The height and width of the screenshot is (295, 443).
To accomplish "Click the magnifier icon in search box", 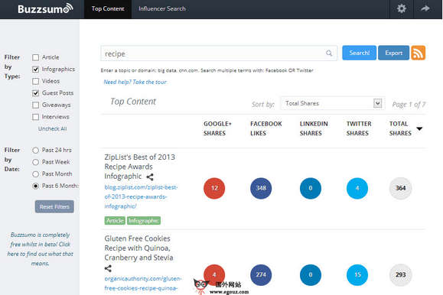I will point(329,53).
